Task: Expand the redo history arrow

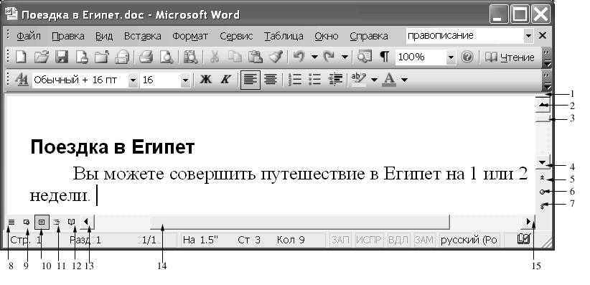Action: click(345, 57)
